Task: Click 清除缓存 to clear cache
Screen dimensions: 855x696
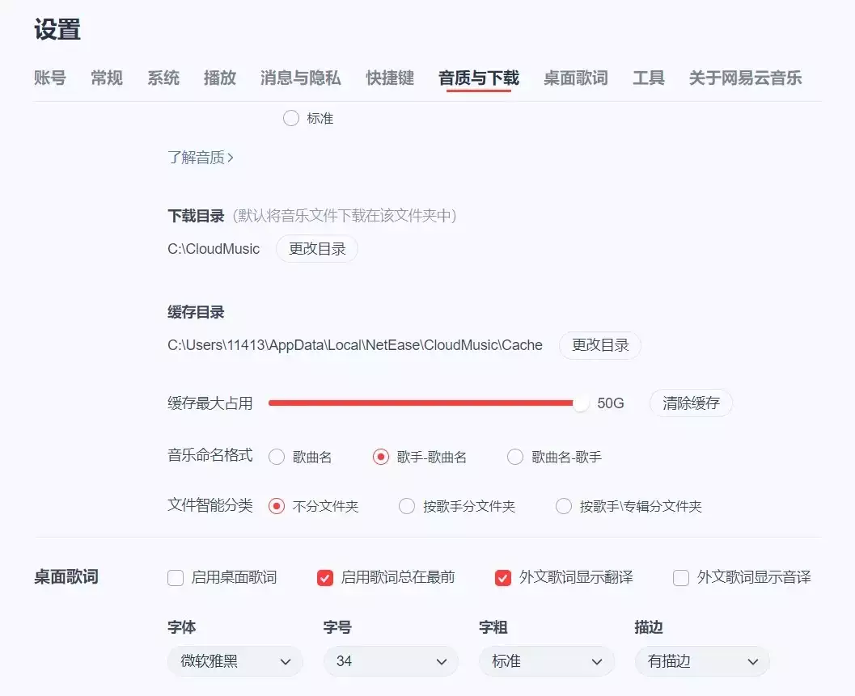Action: (690, 403)
